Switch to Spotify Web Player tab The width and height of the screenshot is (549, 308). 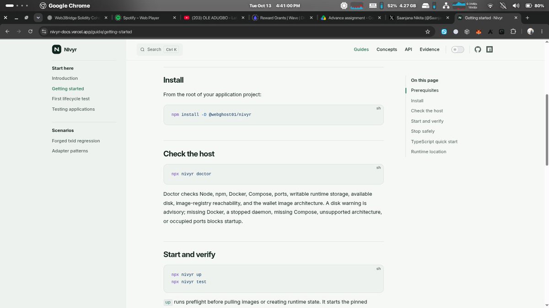pos(145,18)
